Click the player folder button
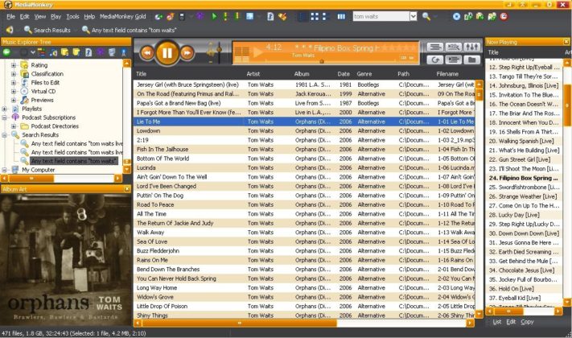The height and width of the screenshot is (338, 572). coord(472,60)
